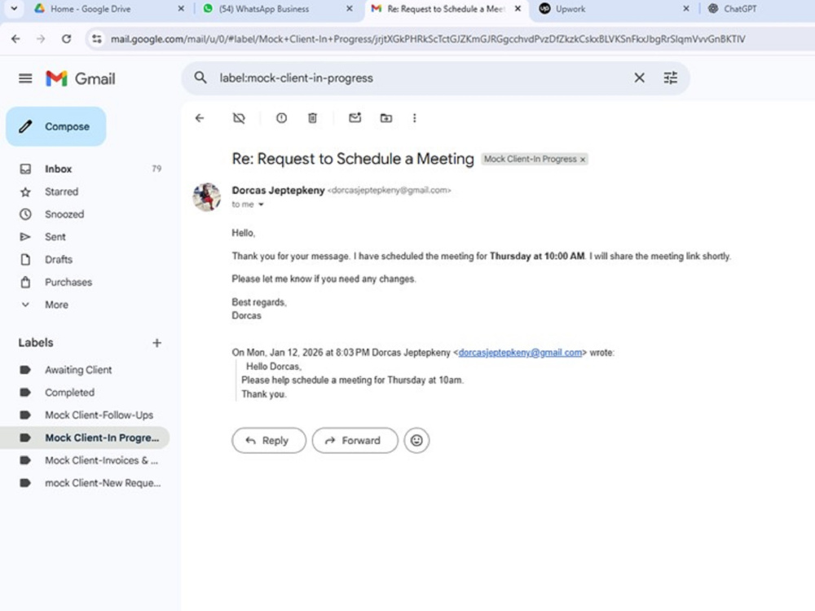This screenshot has height=611, width=815.
Task: Click the site information icon in address bar
Action: tap(97, 39)
